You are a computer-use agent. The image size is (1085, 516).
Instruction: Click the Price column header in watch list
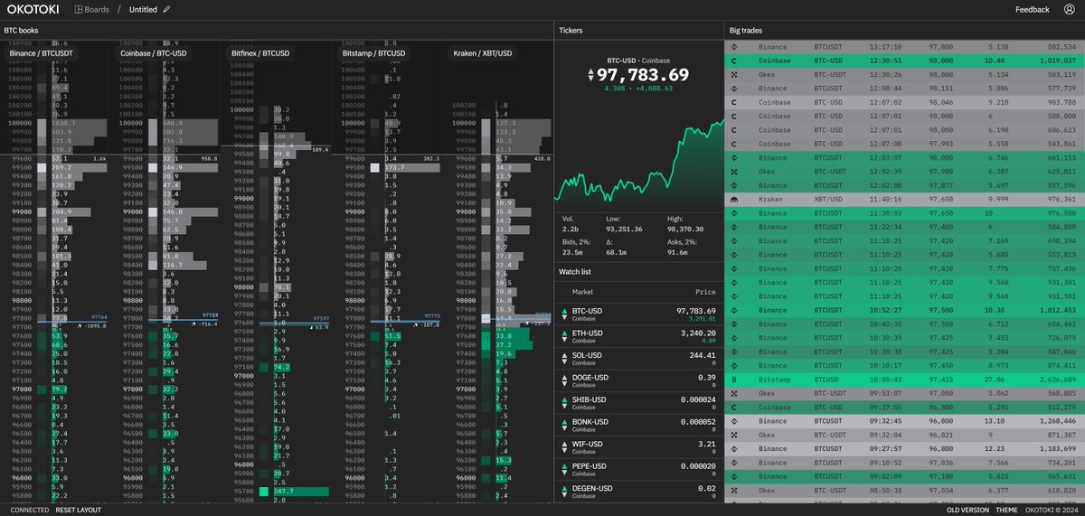pos(705,293)
